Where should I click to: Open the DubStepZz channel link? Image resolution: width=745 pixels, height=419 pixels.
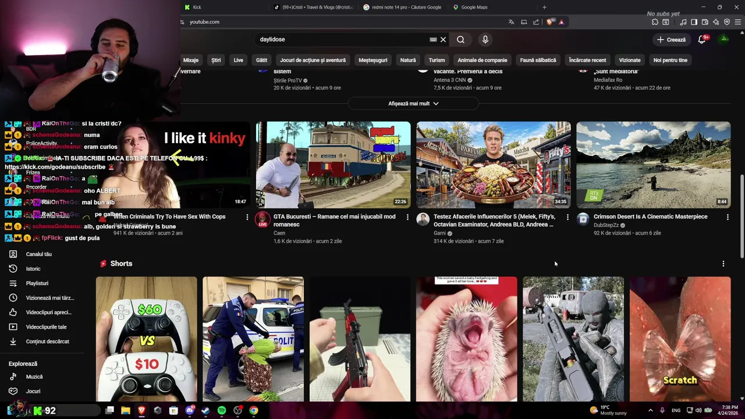606,225
